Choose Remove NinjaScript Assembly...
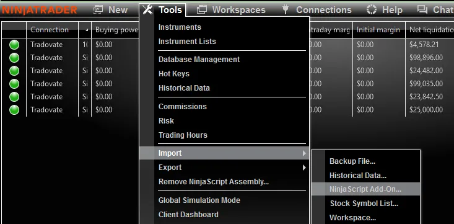Viewport: 454px width, 224px height. (x=214, y=182)
